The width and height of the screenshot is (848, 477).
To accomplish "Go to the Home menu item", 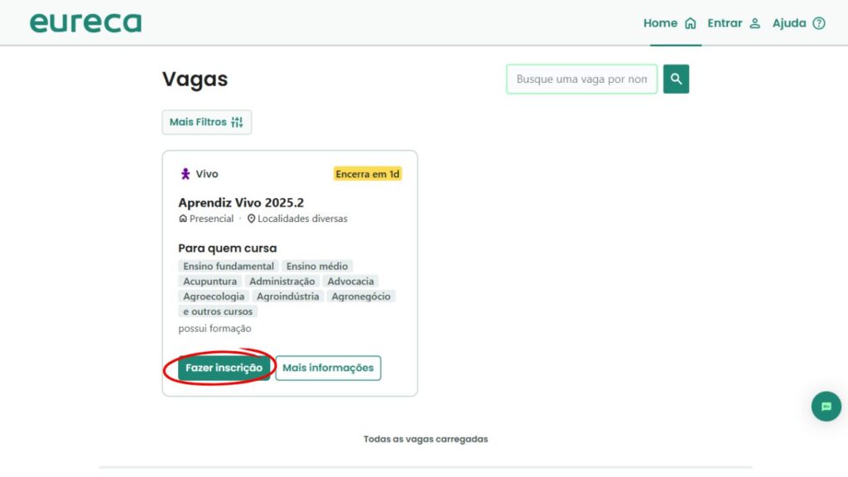I will (660, 23).
